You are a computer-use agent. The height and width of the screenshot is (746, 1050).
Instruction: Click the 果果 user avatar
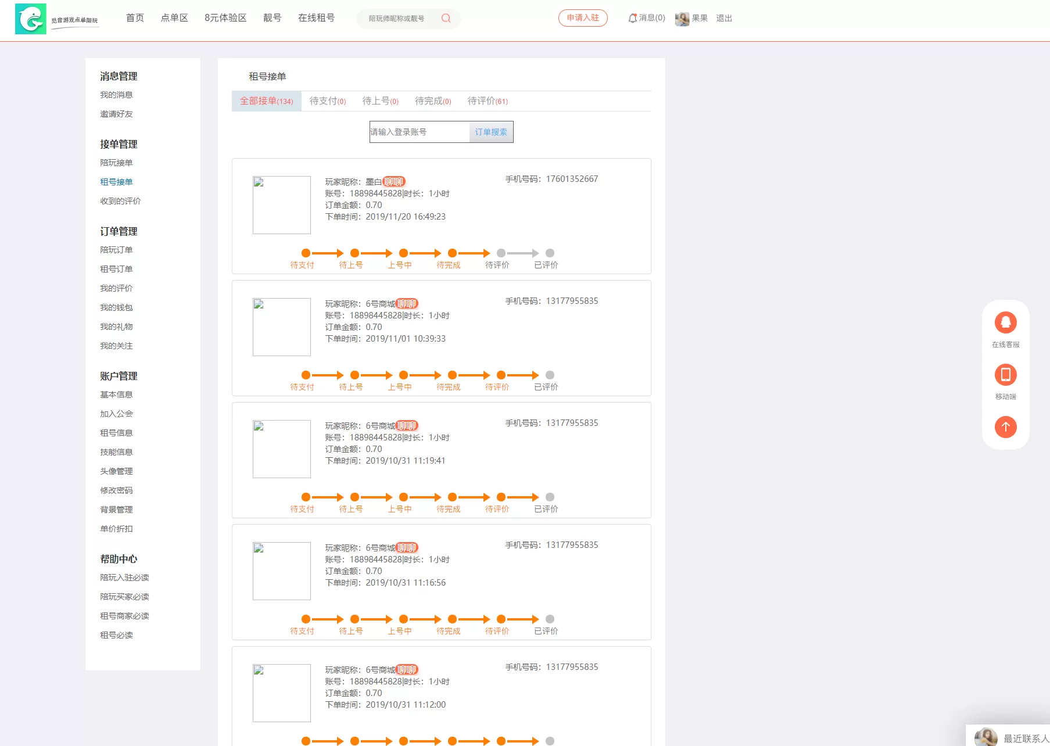[682, 19]
